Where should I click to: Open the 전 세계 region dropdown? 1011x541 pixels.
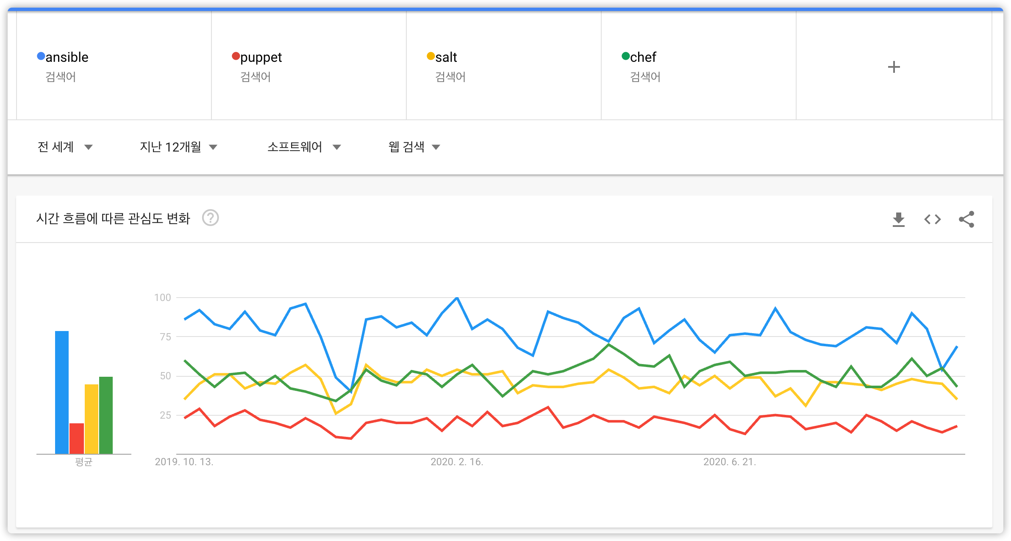click(65, 147)
